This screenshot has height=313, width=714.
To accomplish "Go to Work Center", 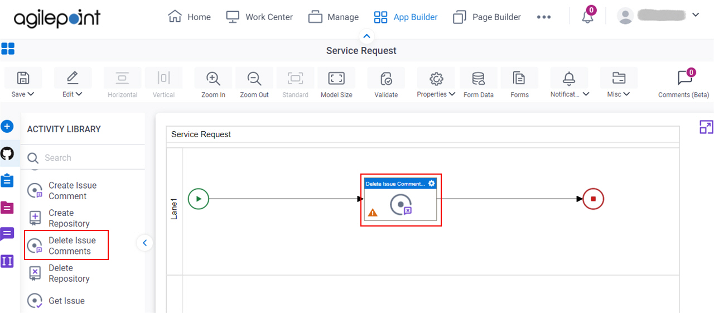I will (259, 17).
